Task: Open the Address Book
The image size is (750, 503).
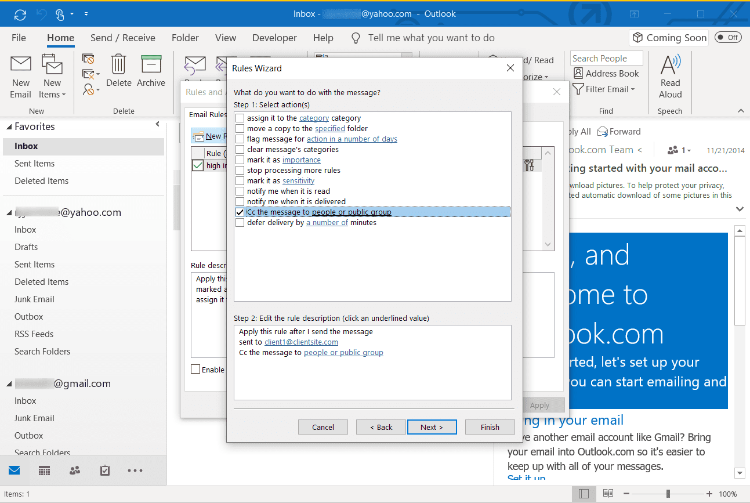Action: (606, 73)
